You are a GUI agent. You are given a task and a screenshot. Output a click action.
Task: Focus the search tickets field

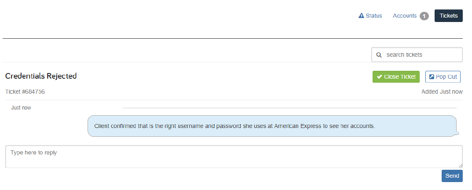pyautogui.click(x=417, y=55)
